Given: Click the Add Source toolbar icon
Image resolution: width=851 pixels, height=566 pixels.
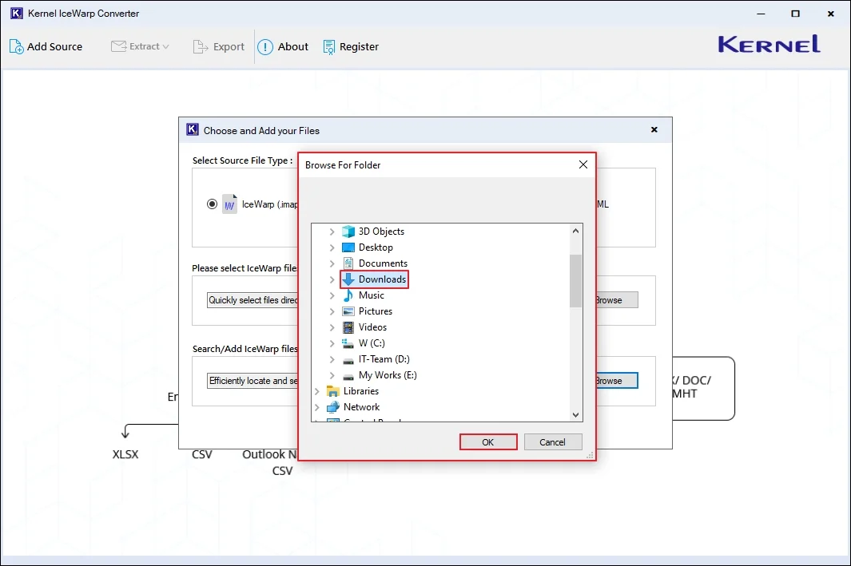Looking at the screenshot, I should 17,47.
